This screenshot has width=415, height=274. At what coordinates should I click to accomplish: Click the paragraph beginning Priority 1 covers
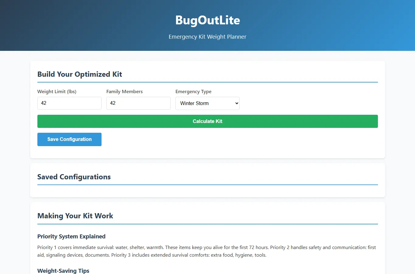tap(207, 251)
